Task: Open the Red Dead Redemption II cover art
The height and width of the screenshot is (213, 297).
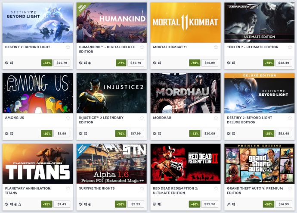Action: [x=186, y=164]
